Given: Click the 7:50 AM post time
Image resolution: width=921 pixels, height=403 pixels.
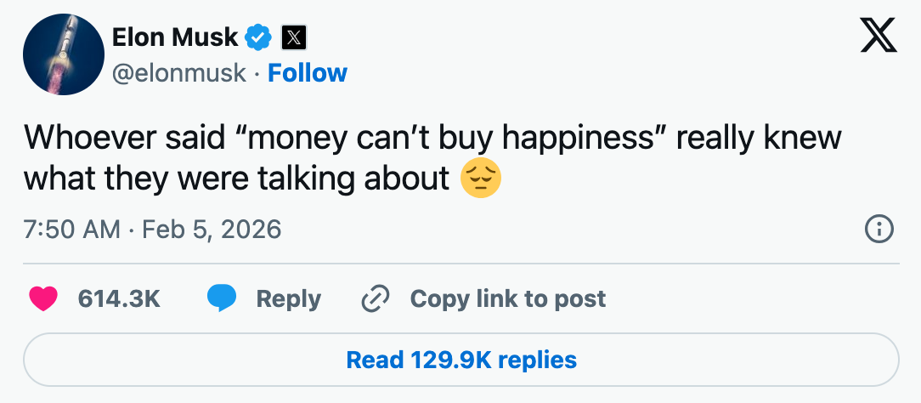Looking at the screenshot, I should 71,229.
